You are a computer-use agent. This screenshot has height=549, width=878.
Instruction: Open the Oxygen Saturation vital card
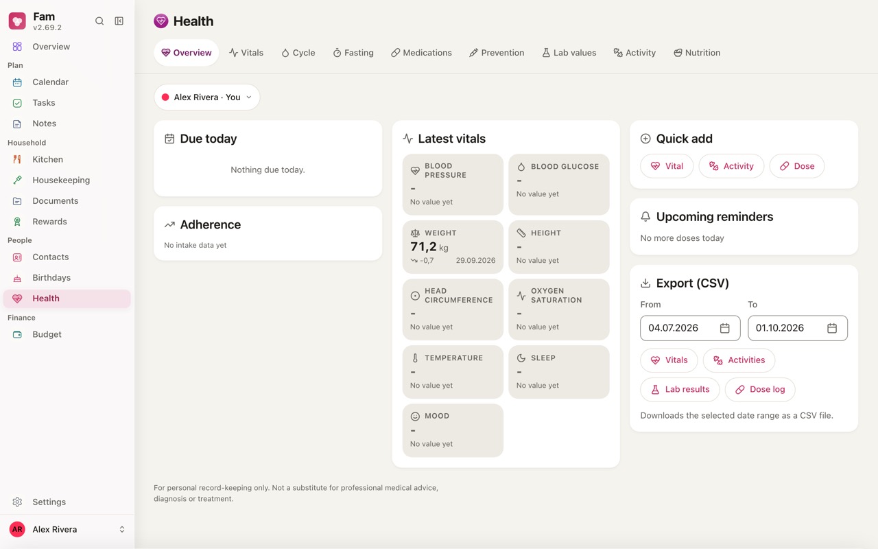(559, 309)
